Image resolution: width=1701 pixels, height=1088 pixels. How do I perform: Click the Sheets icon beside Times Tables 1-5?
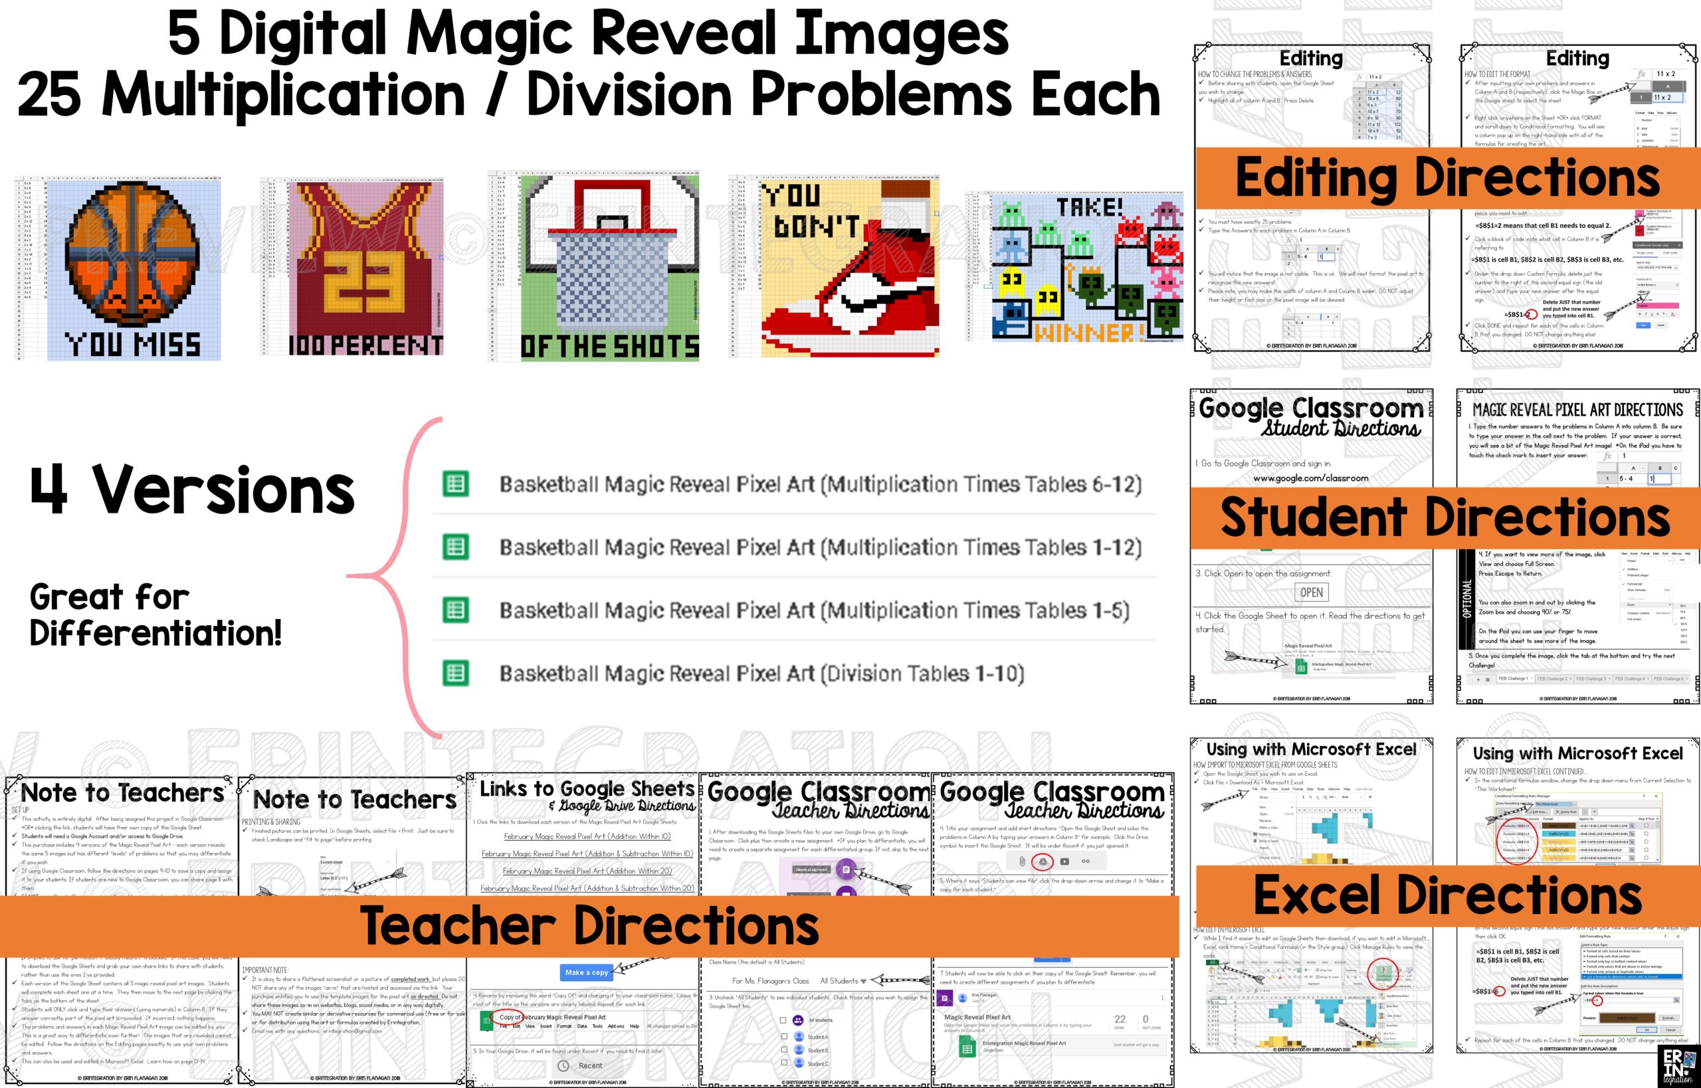pyautogui.click(x=456, y=610)
